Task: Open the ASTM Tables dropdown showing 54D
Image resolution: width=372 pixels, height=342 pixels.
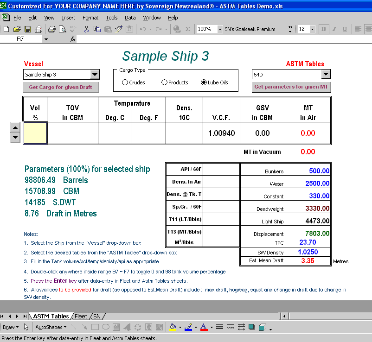Action: pyautogui.click(x=326, y=75)
